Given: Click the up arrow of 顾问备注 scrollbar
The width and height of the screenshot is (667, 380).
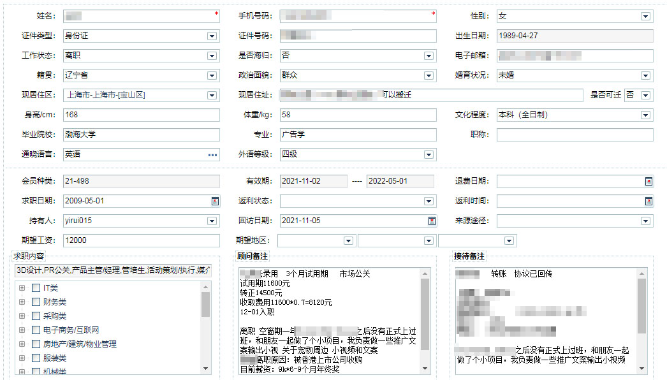Looking at the screenshot, I should click(x=425, y=273).
